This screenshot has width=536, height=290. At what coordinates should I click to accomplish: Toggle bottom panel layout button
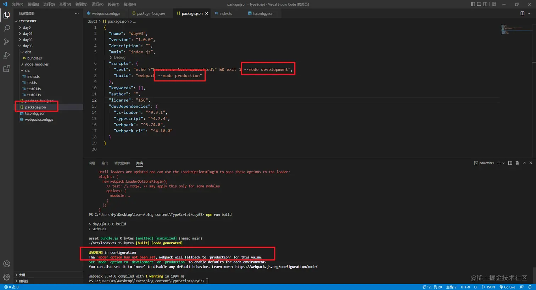(479, 4)
